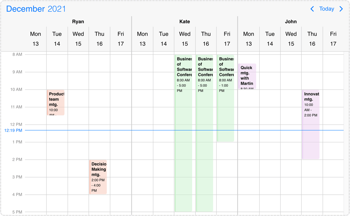The height and width of the screenshot is (216, 350).
Task: Go to previous week with left chevron
Action: pos(312,9)
